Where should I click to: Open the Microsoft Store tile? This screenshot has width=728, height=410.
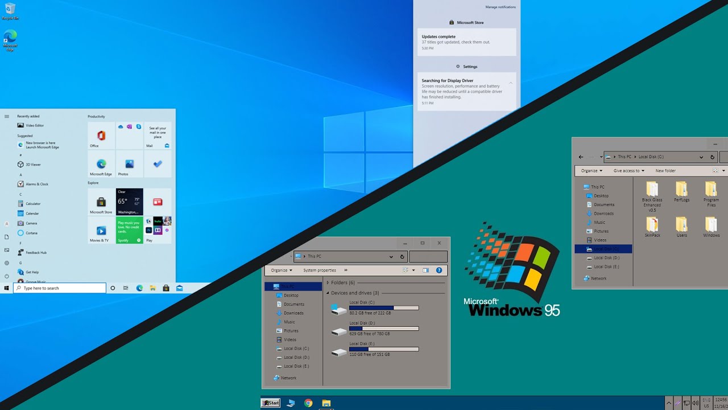click(x=101, y=202)
